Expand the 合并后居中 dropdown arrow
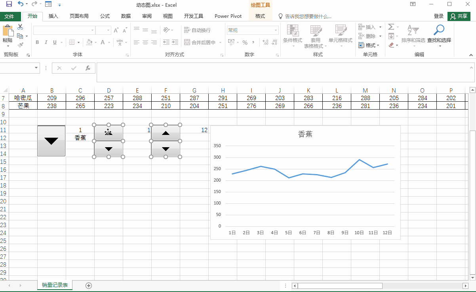Viewport: 476px width, 292px height. 221,42
